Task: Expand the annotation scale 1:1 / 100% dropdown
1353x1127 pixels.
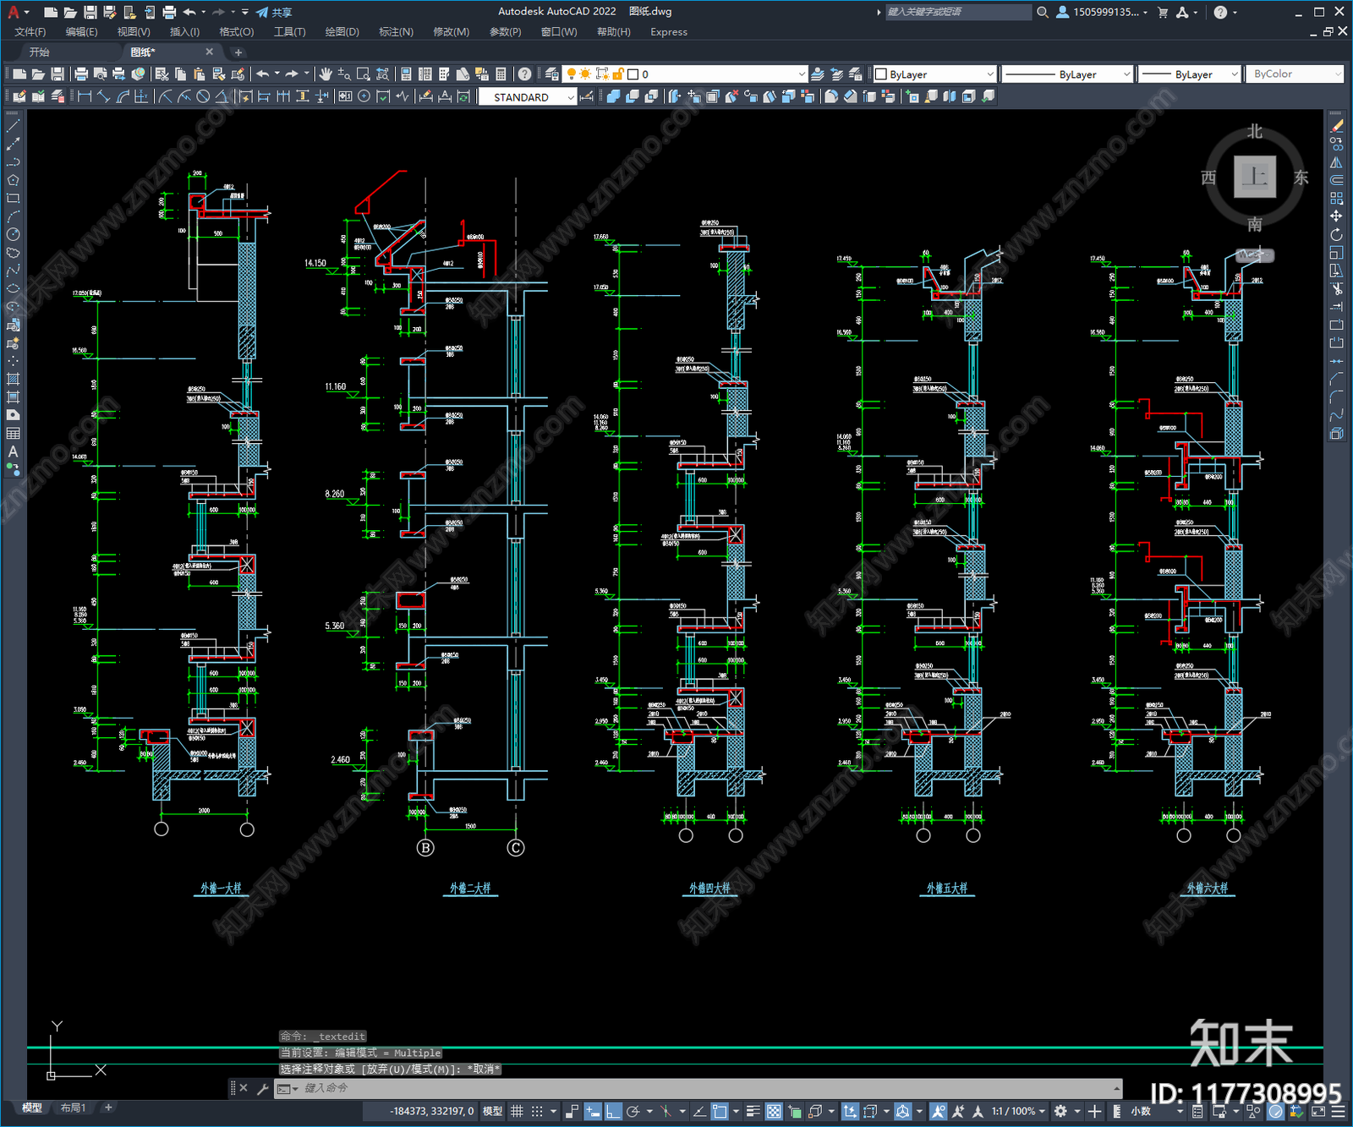Action: point(1018,1111)
